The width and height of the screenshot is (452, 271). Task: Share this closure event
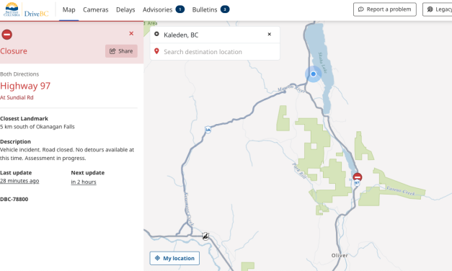tap(121, 51)
